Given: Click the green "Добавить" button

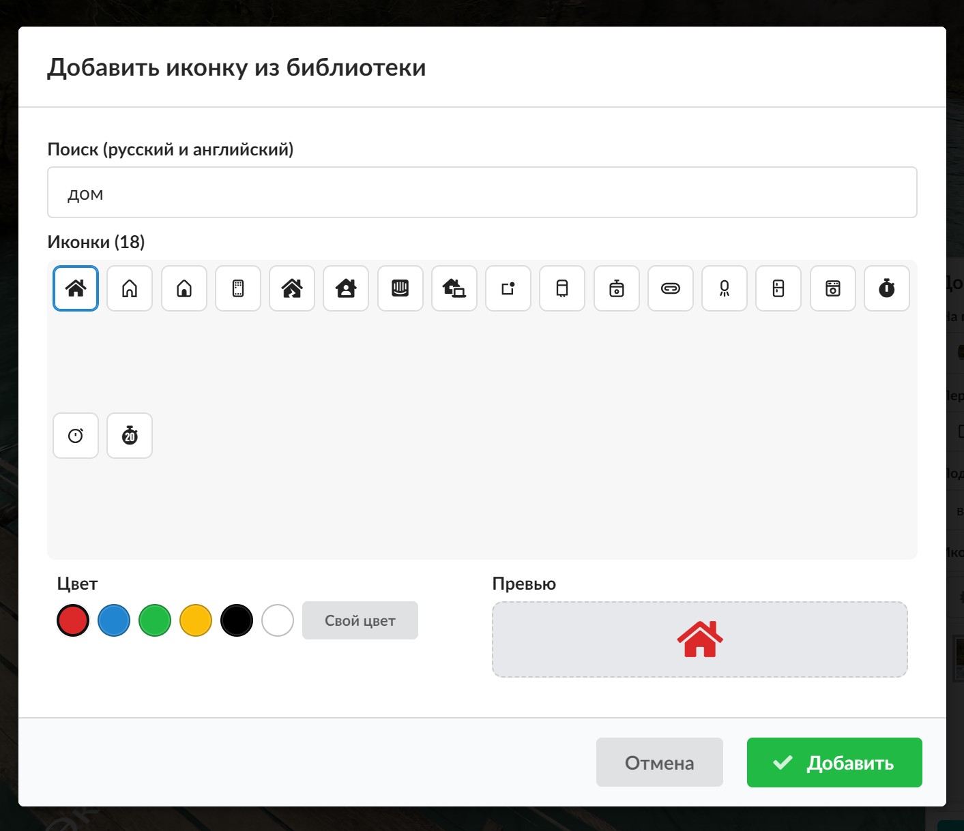Looking at the screenshot, I should [834, 762].
